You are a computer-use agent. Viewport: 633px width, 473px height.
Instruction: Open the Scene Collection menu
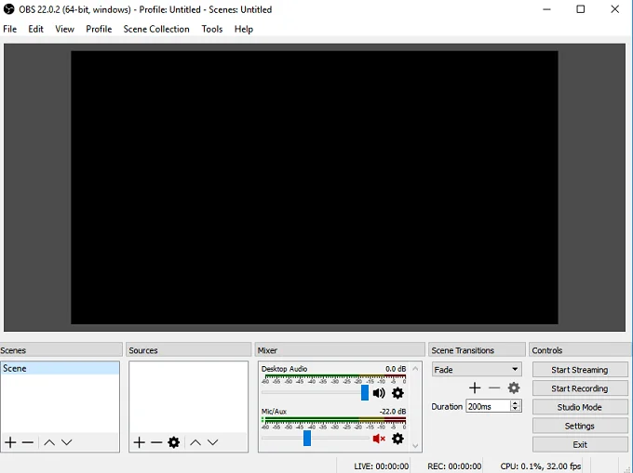156,29
